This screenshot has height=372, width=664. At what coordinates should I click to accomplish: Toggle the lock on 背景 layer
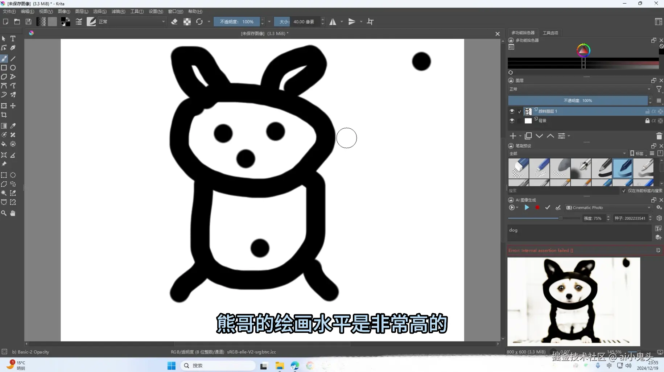point(647,121)
